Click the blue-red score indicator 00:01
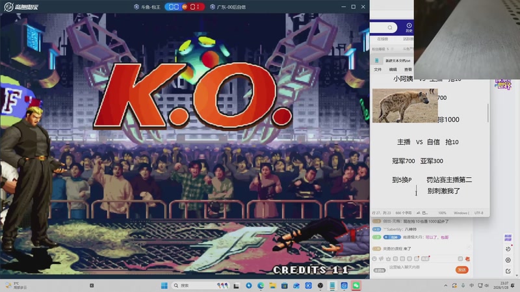 [185, 6]
